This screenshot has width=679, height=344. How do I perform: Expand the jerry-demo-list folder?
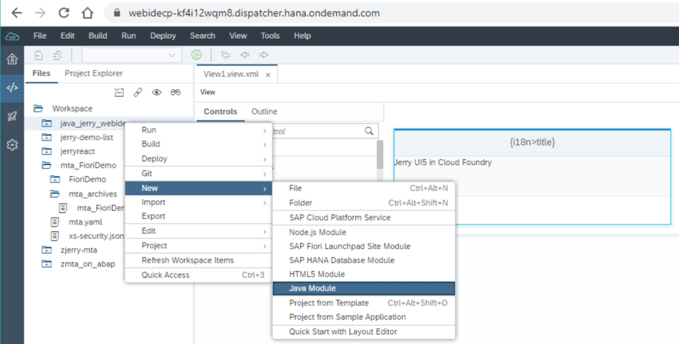[47, 137]
